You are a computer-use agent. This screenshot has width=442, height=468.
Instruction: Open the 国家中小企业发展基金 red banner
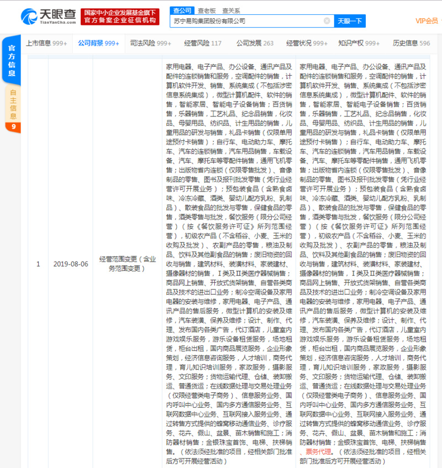pos(119,16)
